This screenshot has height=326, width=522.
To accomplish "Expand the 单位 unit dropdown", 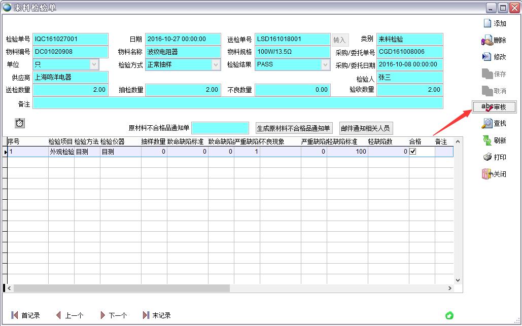I will point(94,64).
